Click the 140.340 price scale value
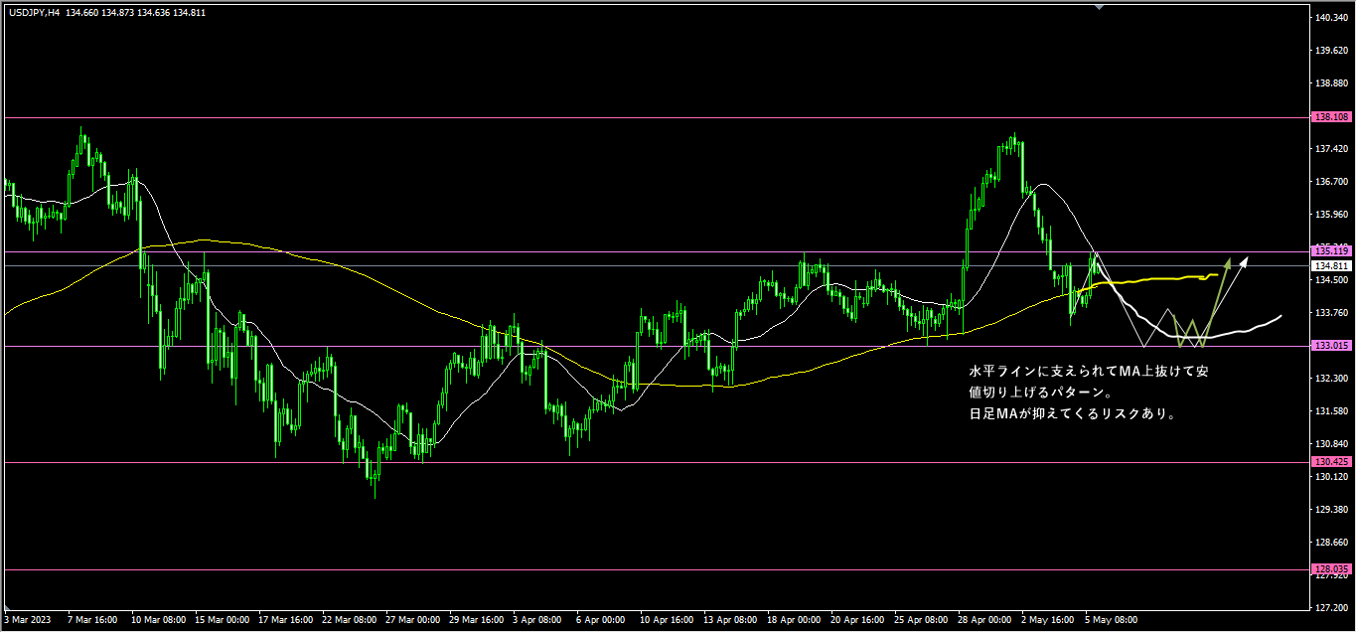1357x633 pixels. [1329, 18]
